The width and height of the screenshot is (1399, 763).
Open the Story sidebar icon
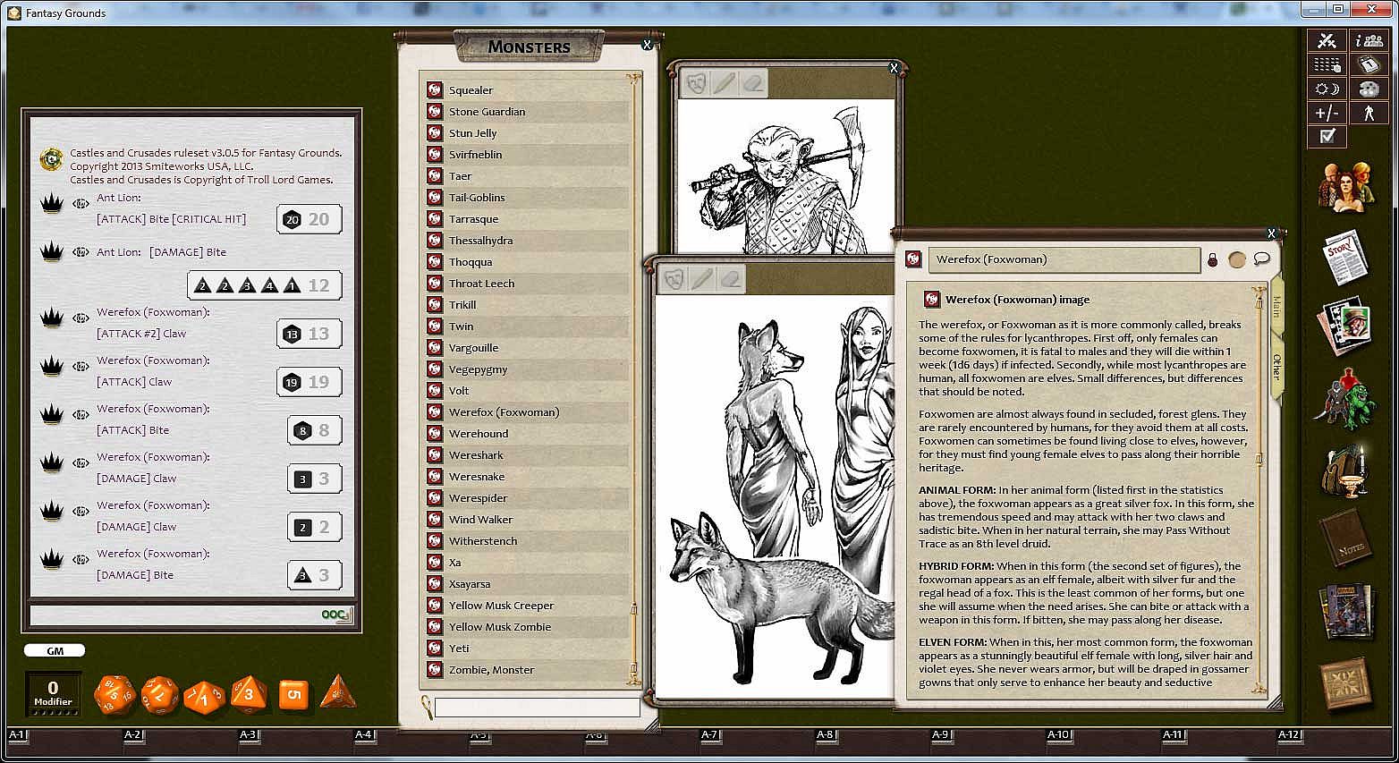[x=1344, y=257]
